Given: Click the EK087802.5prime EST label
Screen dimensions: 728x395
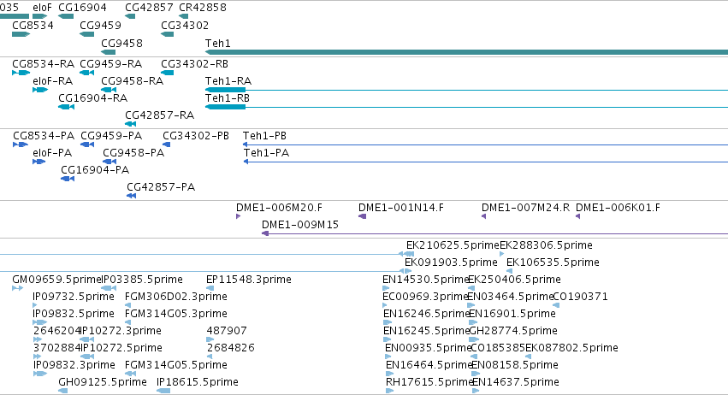Looking at the screenshot, I should [x=571, y=348].
